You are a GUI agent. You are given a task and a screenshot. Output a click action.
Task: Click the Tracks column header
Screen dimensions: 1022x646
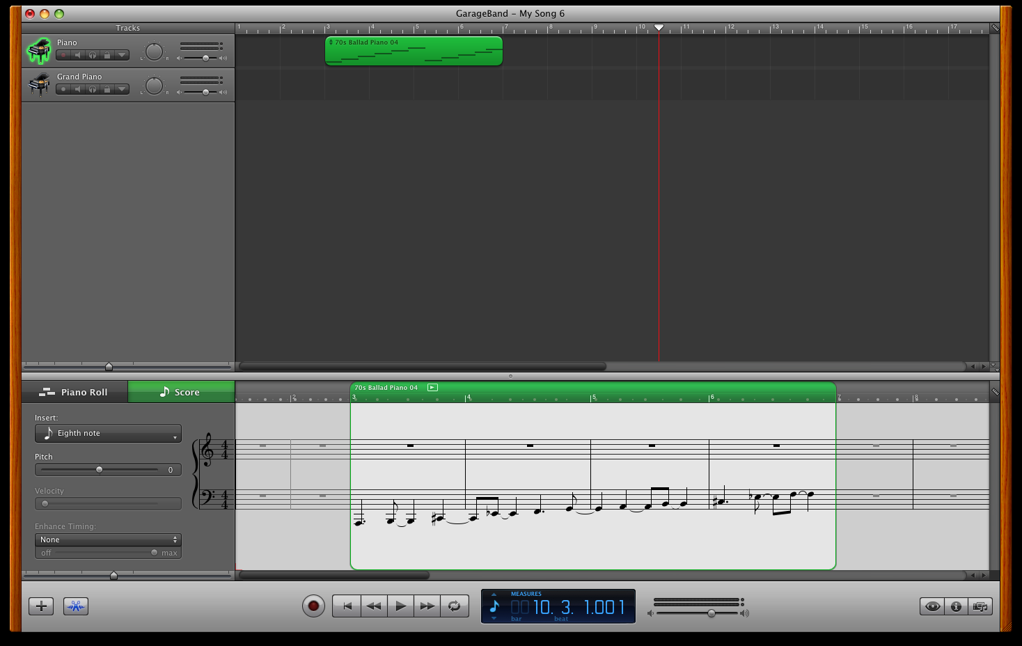point(128,28)
